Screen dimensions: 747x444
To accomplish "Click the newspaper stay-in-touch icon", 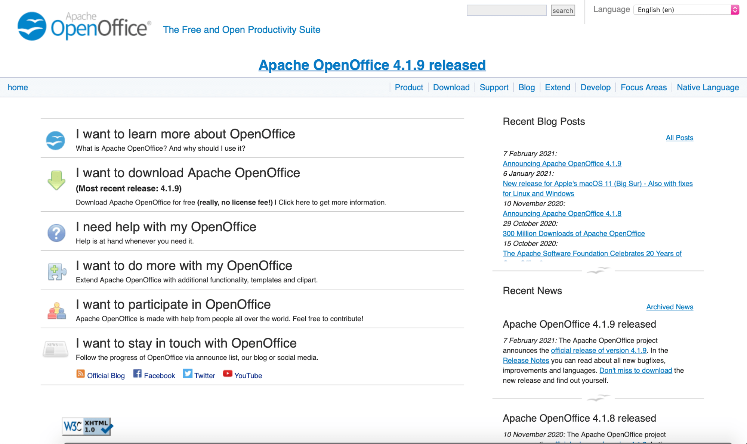I will (55, 349).
